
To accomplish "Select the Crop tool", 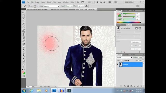I will (24, 24).
